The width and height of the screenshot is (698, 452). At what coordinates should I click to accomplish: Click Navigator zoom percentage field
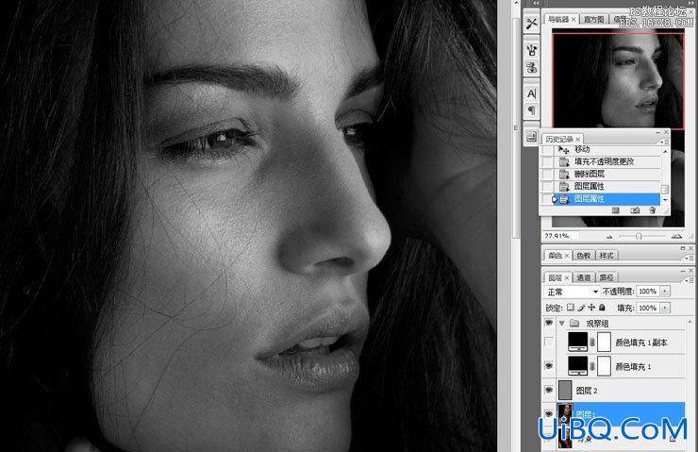click(x=559, y=236)
